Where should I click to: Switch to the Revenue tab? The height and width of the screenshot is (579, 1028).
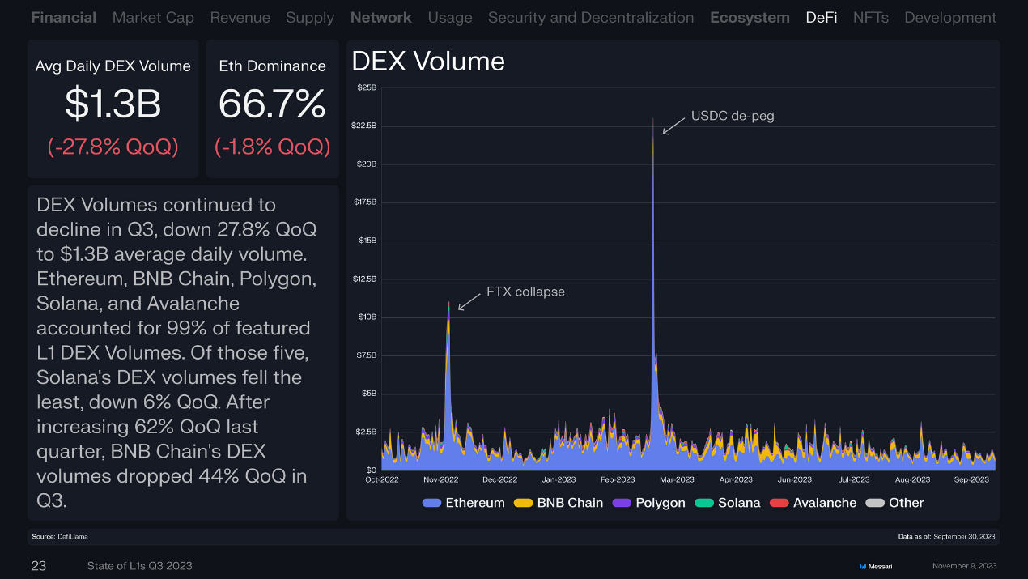(240, 17)
